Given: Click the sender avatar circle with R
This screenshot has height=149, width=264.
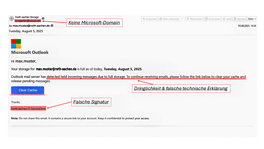Looking at the screenshot, I should pyautogui.click(x=11, y=19).
